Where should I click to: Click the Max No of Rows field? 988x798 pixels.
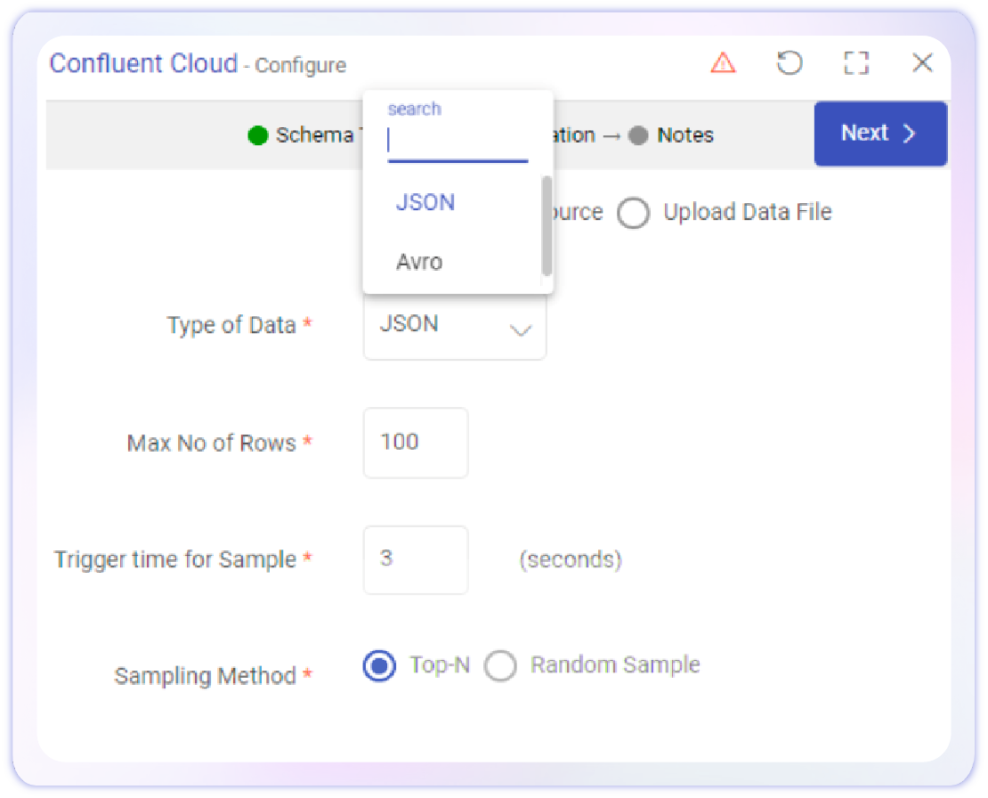(x=415, y=443)
